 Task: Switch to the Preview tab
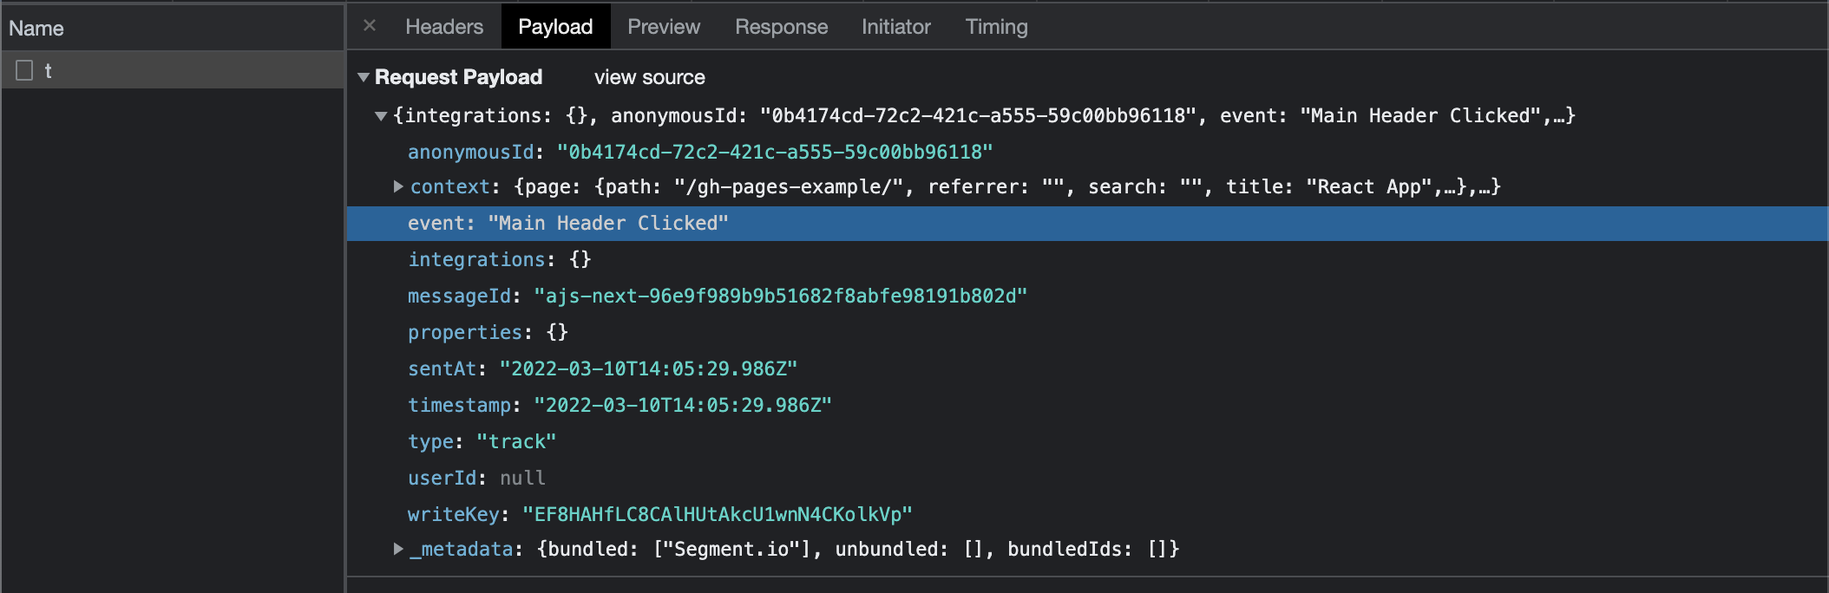pos(664,27)
